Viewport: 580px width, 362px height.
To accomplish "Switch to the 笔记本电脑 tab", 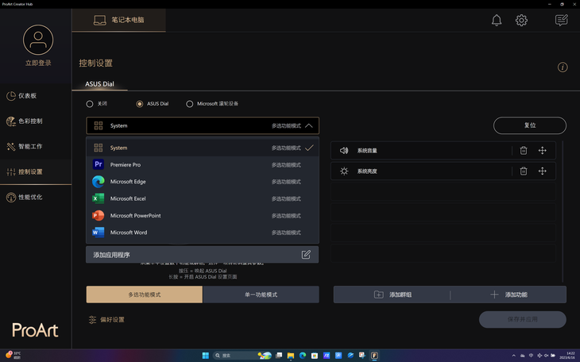I will click(x=118, y=20).
